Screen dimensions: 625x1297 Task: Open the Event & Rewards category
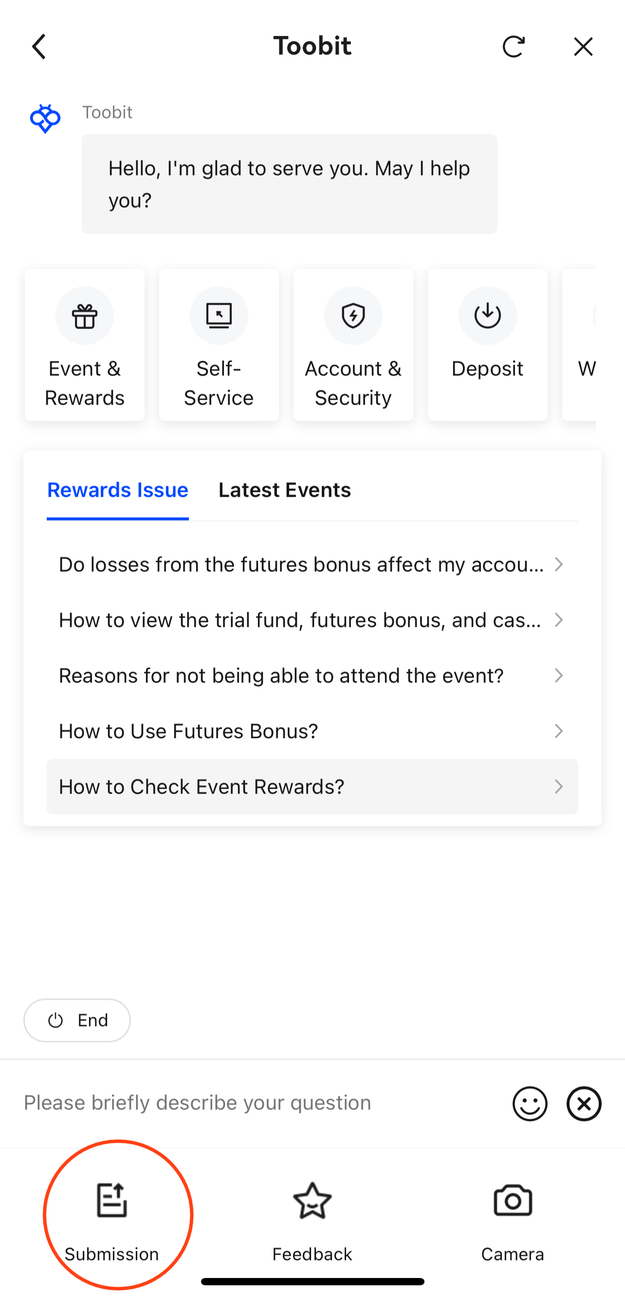pyautogui.click(x=85, y=345)
